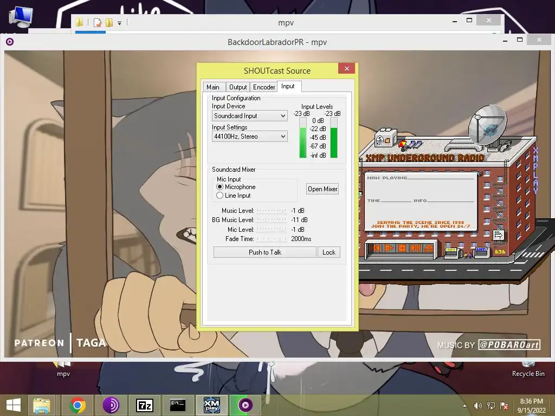Click the eject/open file button on XMPlay
Viewport: 555px width, 416px height.
pyautogui.click(x=429, y=248)
